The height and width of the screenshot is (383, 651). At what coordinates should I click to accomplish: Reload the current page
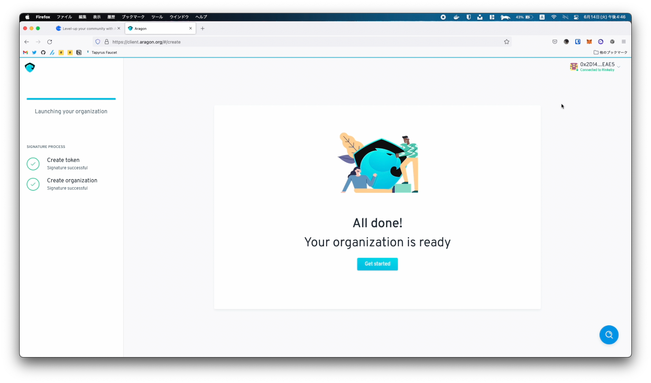click(50, 42)
